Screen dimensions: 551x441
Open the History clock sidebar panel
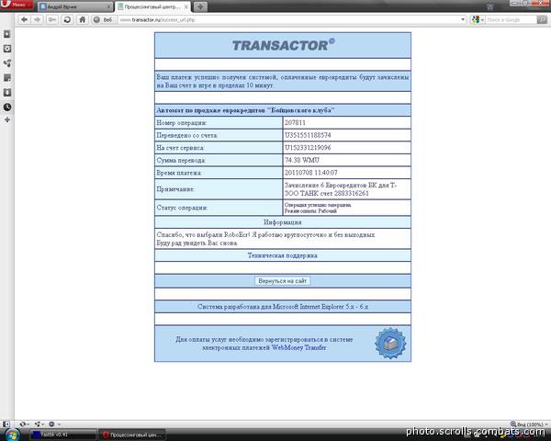coord(7,107)
